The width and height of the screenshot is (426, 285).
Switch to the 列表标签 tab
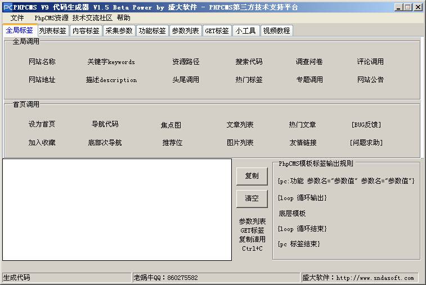click(53, 31)
